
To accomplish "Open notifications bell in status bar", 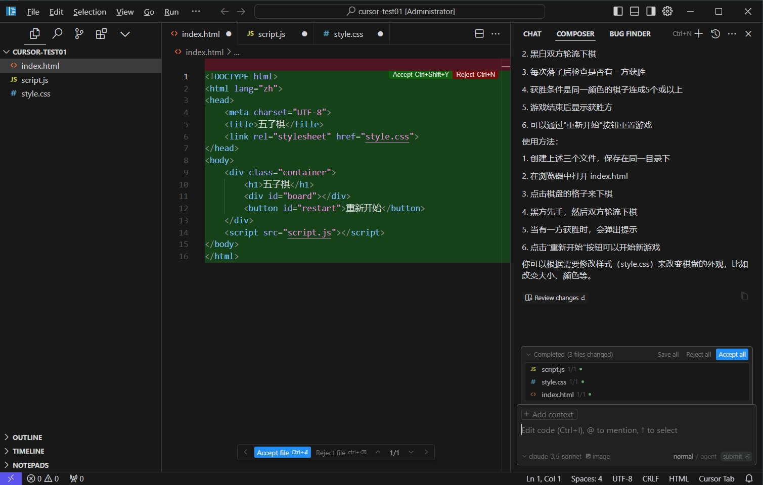I will 749,478.
